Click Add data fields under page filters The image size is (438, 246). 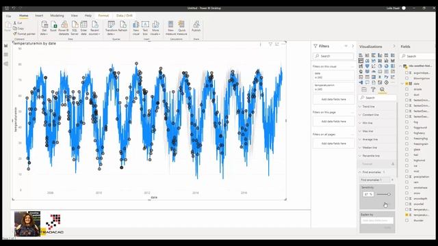[x=333, y=122]
